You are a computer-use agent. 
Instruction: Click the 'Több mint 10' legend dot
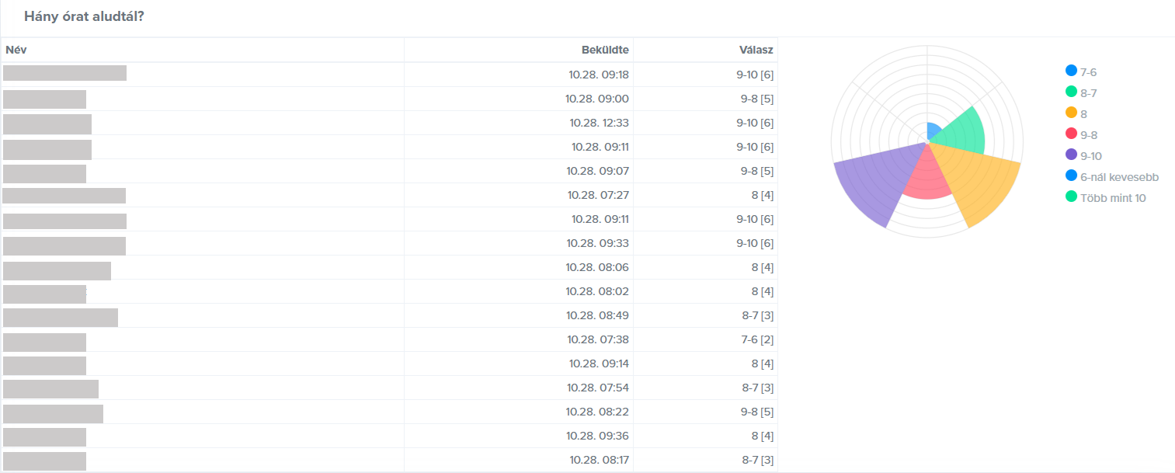[1072, 197]
